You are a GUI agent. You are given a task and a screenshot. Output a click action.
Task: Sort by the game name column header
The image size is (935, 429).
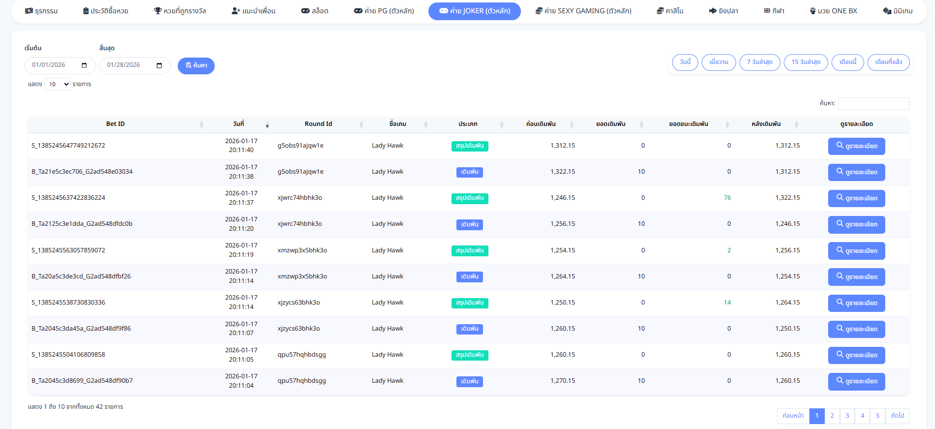pos(398,124)
